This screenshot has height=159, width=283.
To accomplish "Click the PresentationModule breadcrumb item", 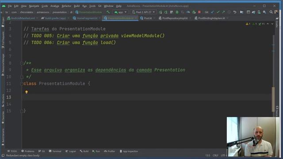I will tap(88, 12).
